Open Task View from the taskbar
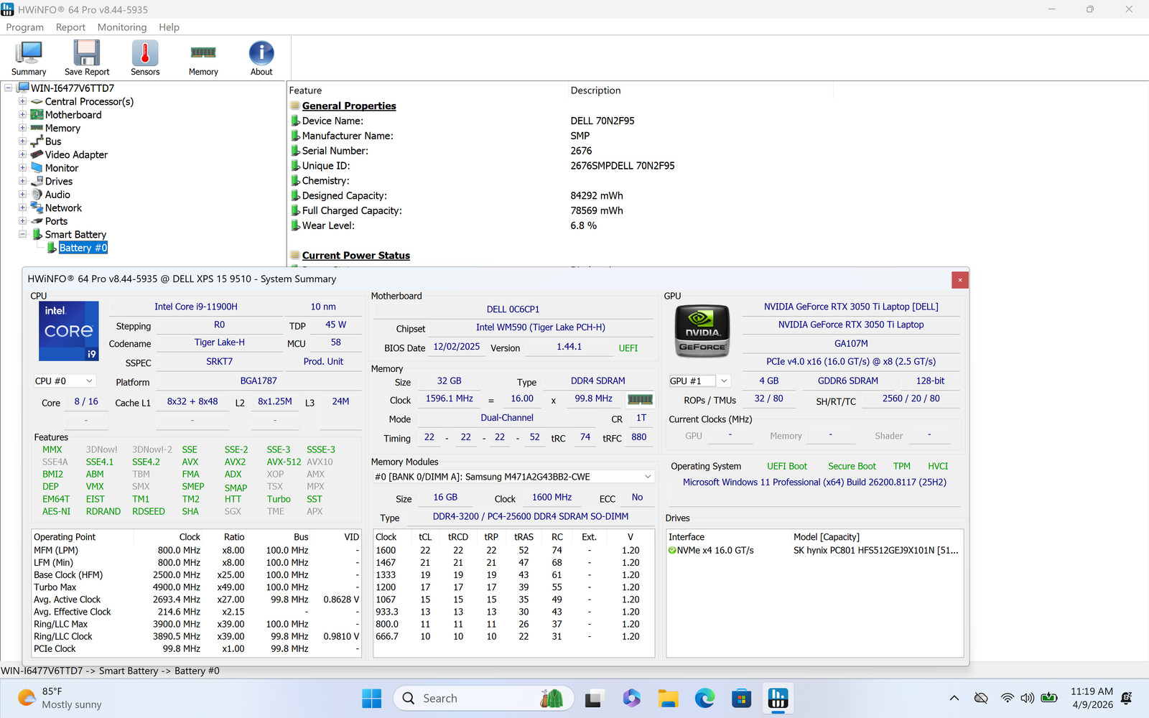1149x718 pixels. click(x=594, y=698)
